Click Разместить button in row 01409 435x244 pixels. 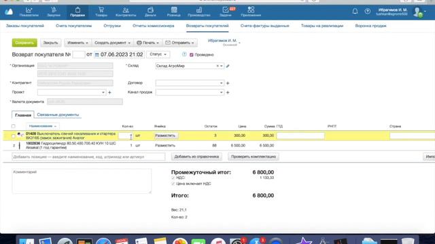[x=165, y=136]
